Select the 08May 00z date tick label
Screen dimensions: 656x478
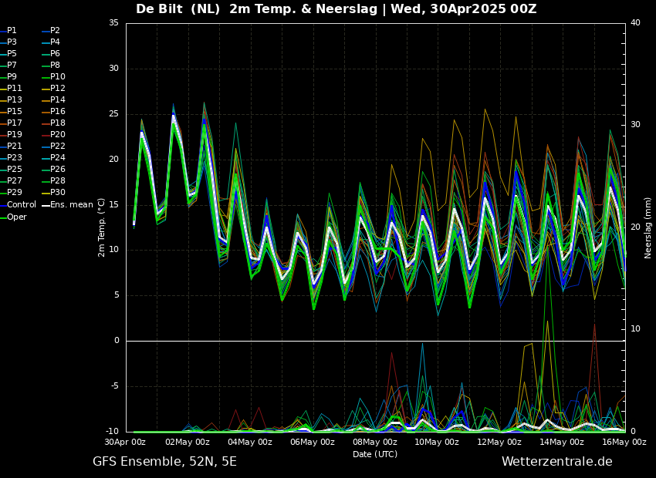click(375, 443)
